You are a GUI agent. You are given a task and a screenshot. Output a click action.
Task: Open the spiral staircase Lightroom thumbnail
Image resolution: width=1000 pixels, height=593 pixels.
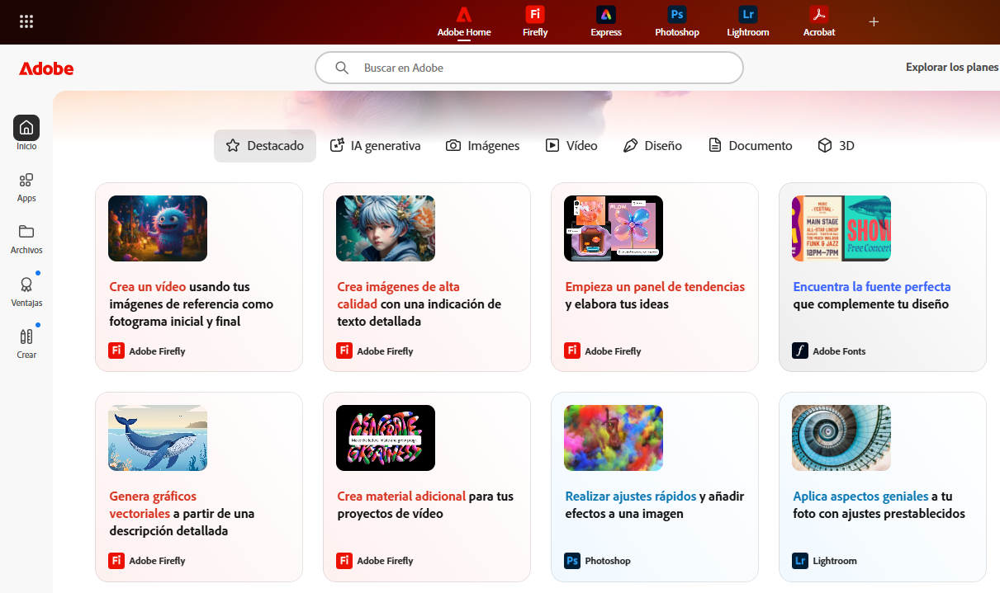[x=841, y=438]
